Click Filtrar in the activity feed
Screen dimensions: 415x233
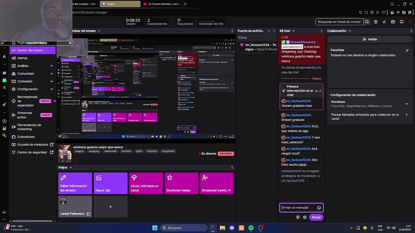(243, 38)
